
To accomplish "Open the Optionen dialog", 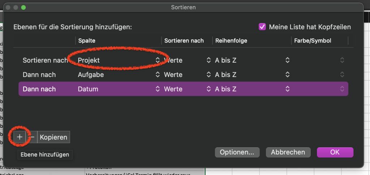I will tap(237, 152).
